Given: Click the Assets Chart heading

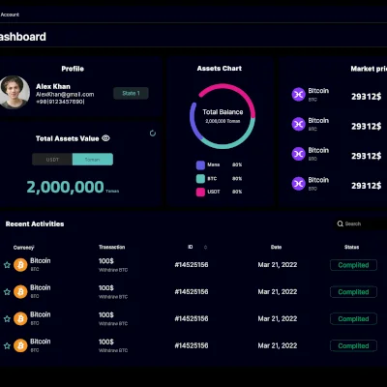Looking at the screenshot, I should 220,69.
